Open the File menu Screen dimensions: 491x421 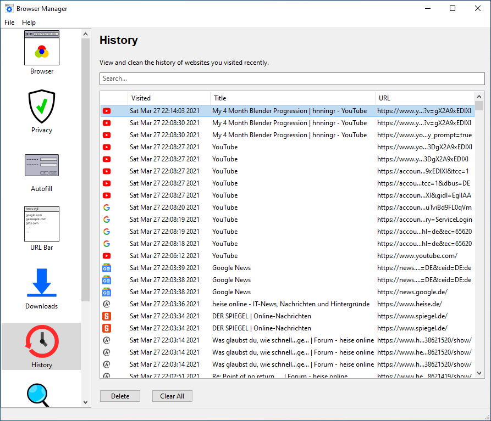pyautogui.click(x=9, y=23)
